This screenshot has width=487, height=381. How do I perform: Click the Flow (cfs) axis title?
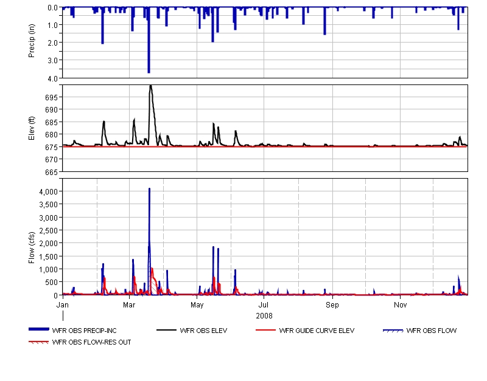click(x=32, y=237)
